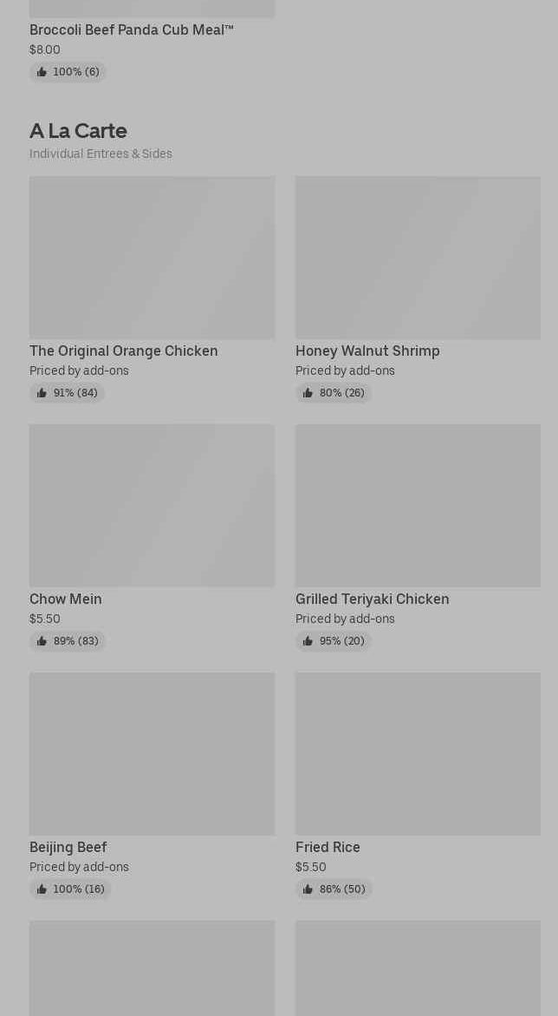The width and height of the screenshot is (558, 1016).
Task: Click the 91% (84) rating badge
Action: point(68,393)
